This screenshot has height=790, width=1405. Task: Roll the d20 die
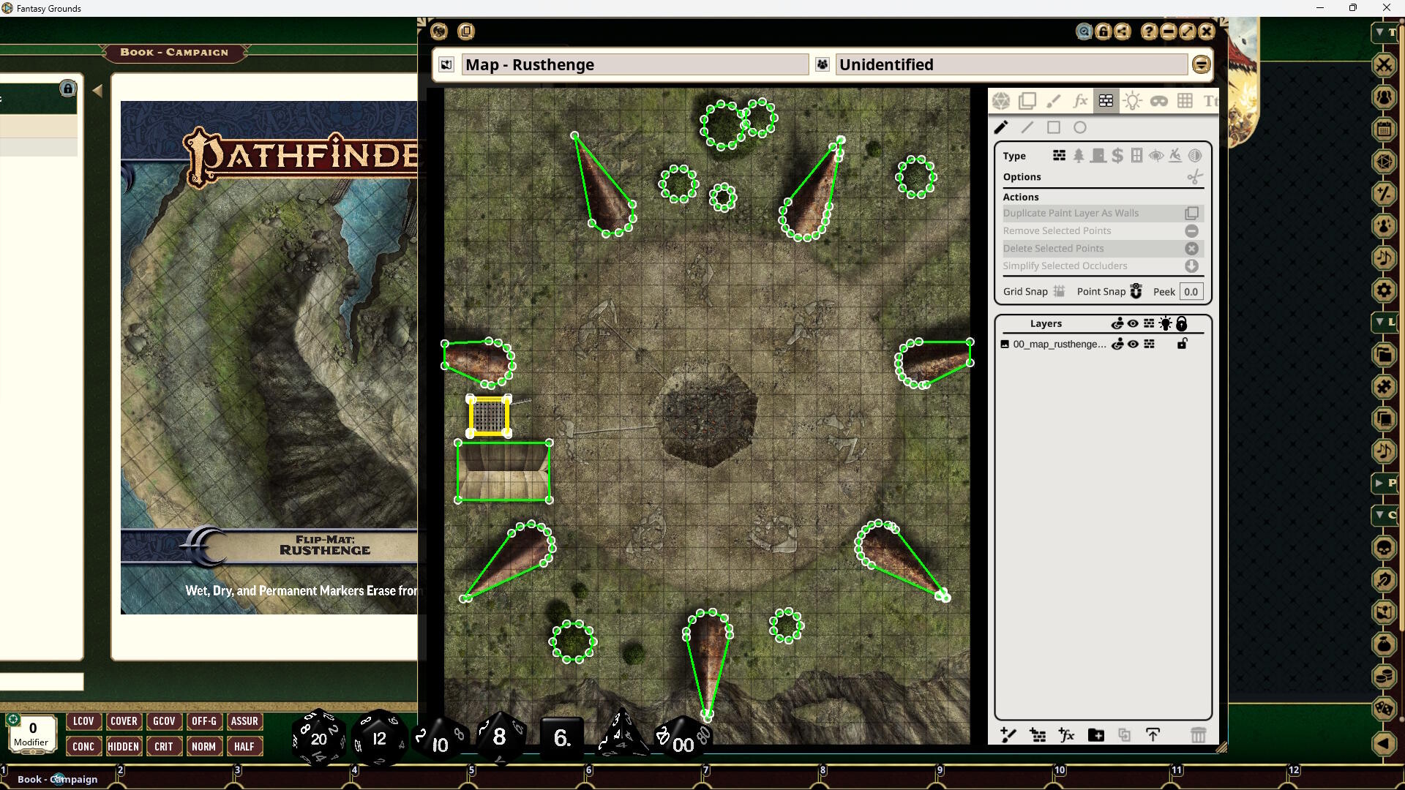[319, 737]
